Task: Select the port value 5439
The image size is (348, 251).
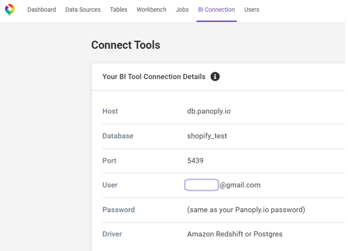Action: click(x=195, y=161)
